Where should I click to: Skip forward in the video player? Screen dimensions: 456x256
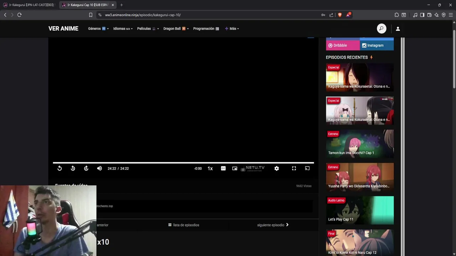[86, 169]
